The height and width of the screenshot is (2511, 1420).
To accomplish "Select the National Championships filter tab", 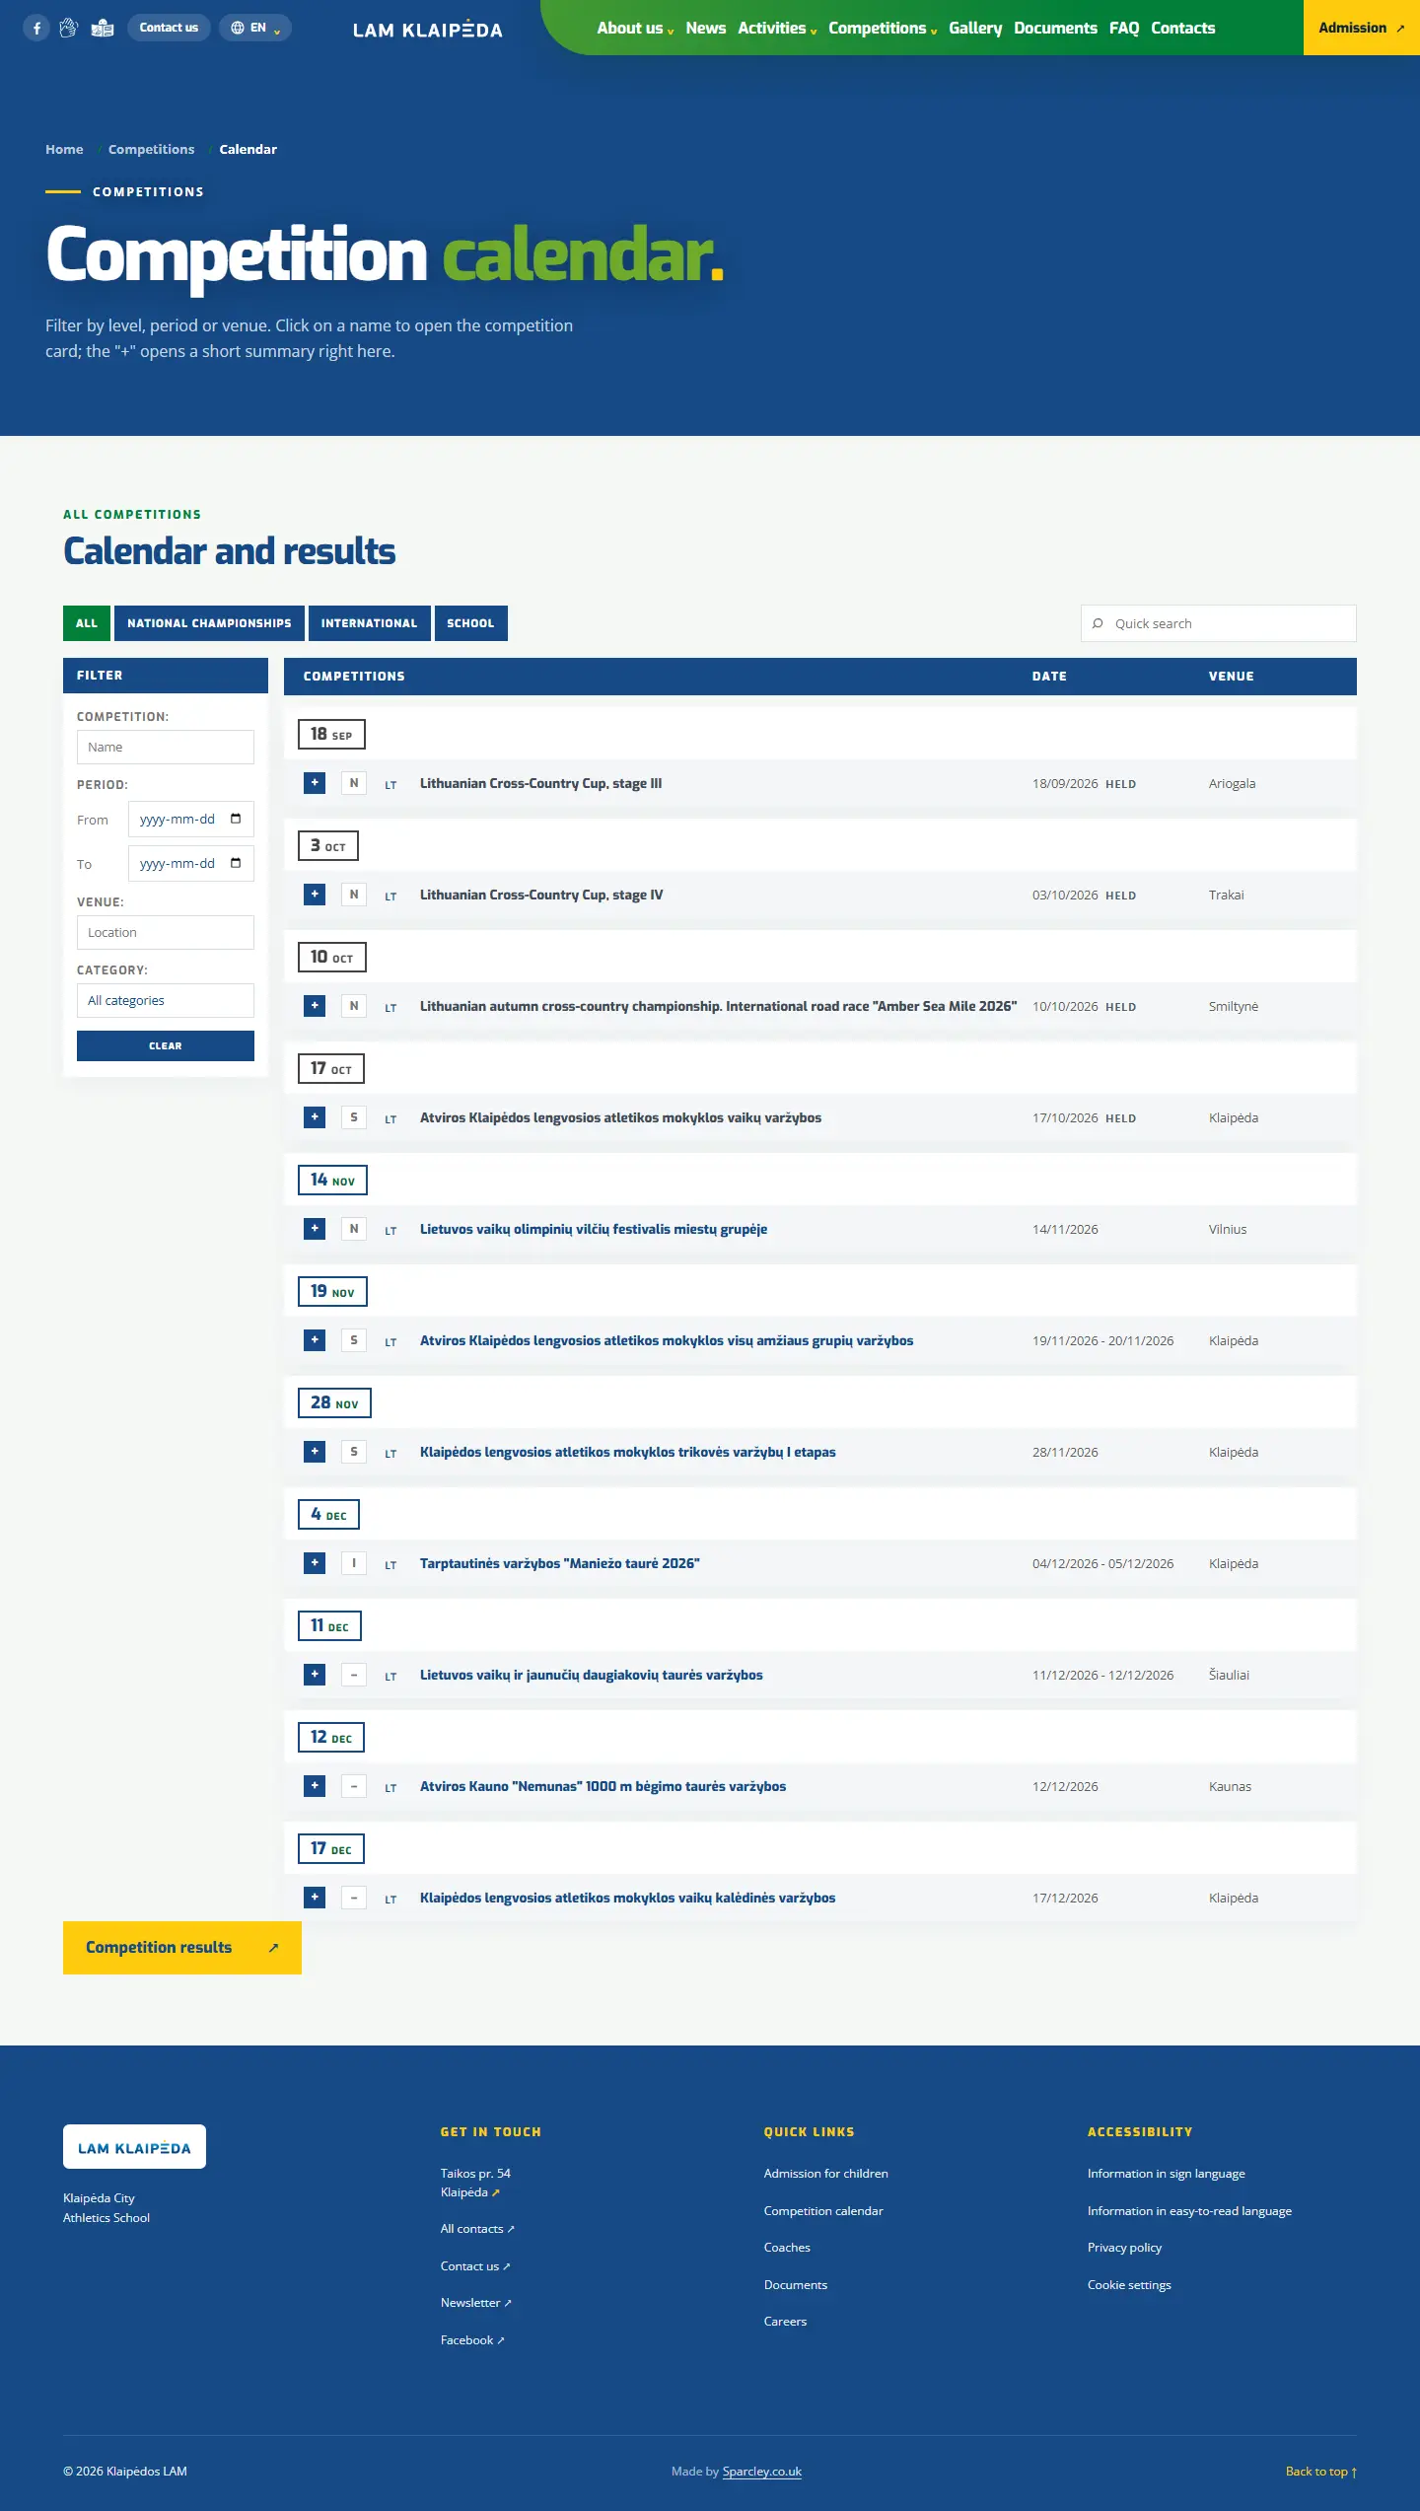I will (209, 623).
